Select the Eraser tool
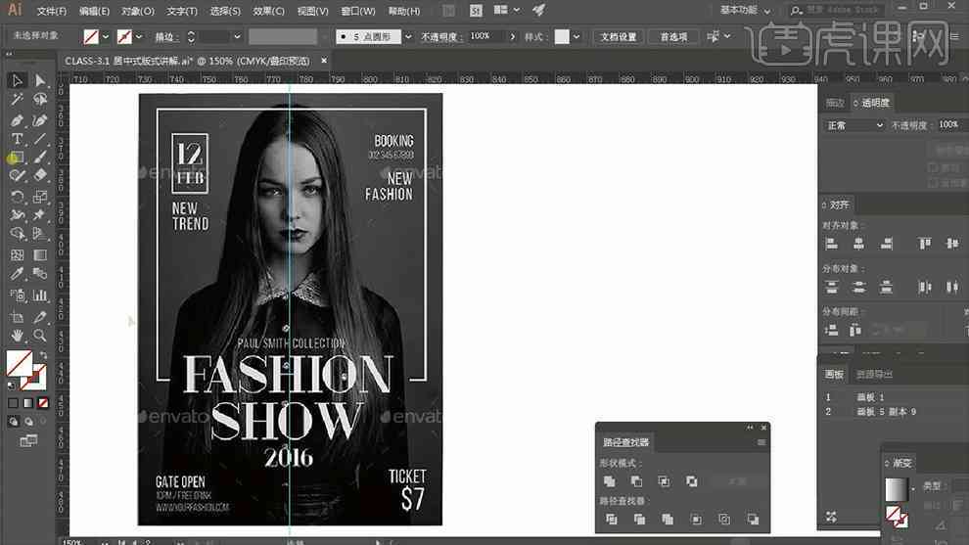The width and height of the screenshot is (969, 545). 40,175
